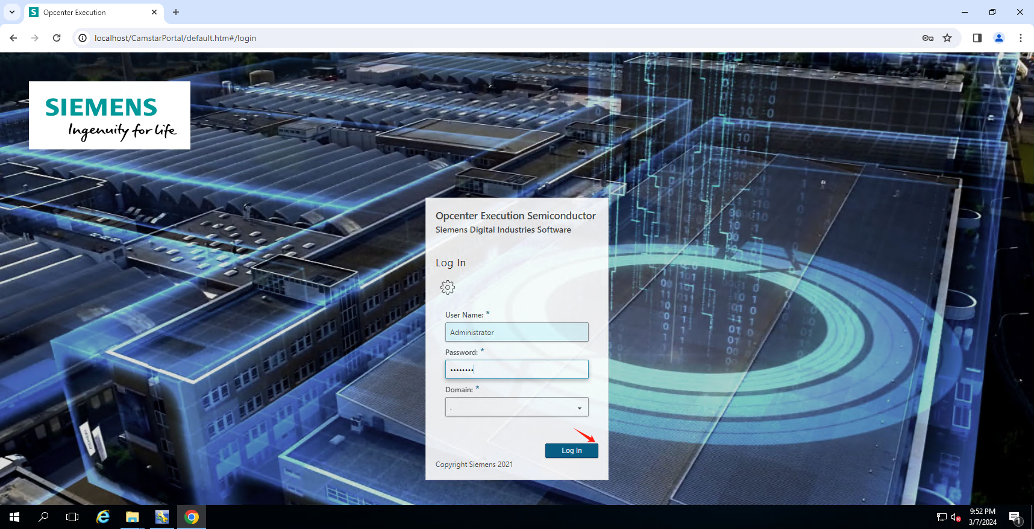This screenshot has height=529, width=1034.
Task: Open the Domain dropdown
Action: click(516, 407)
